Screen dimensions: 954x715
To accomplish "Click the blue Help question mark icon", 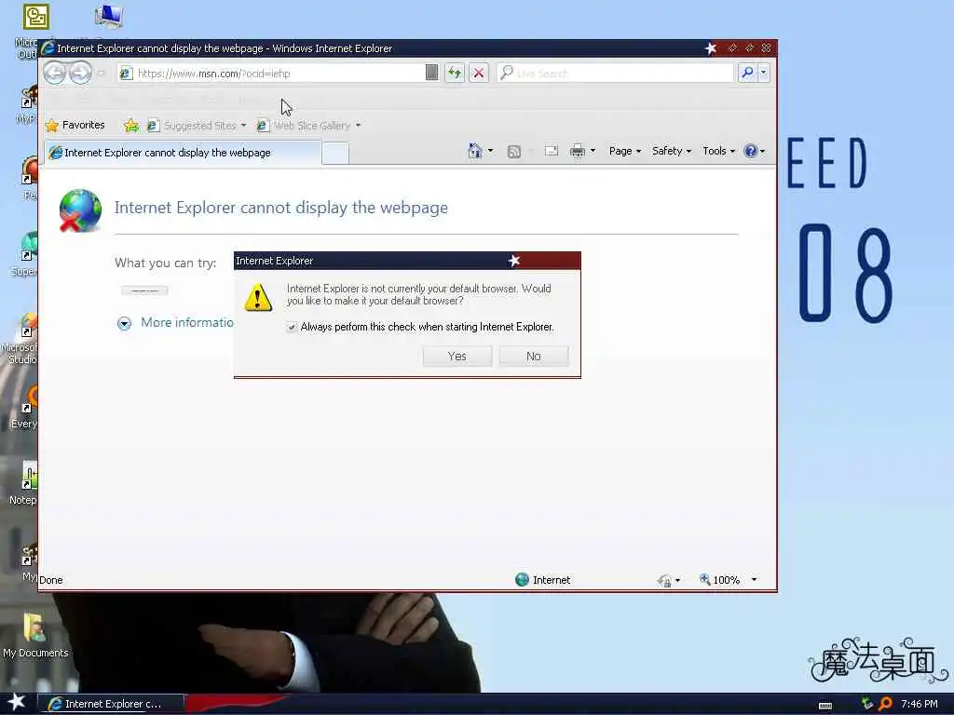I will tap(751, 151).
